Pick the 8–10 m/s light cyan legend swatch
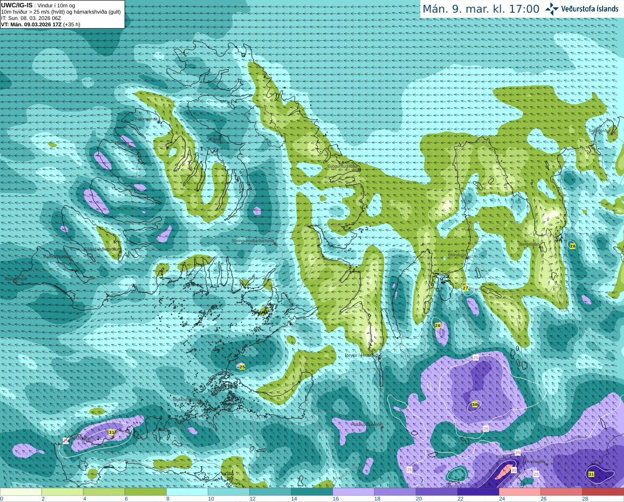 coord(187,492)
